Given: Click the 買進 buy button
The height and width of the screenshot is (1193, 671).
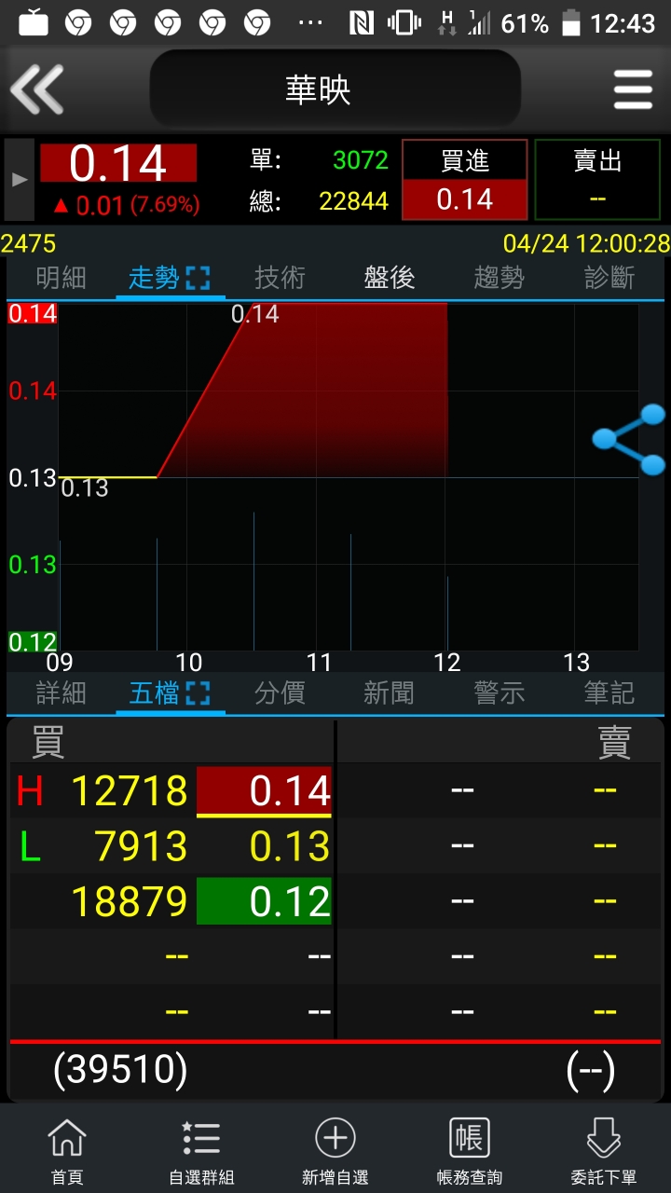Looking at the screenshot, I should (465, 180).
